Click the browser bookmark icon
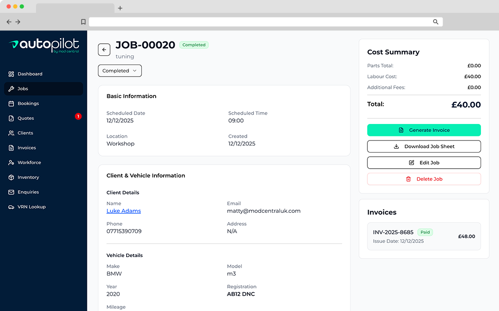 pos(83,22)
